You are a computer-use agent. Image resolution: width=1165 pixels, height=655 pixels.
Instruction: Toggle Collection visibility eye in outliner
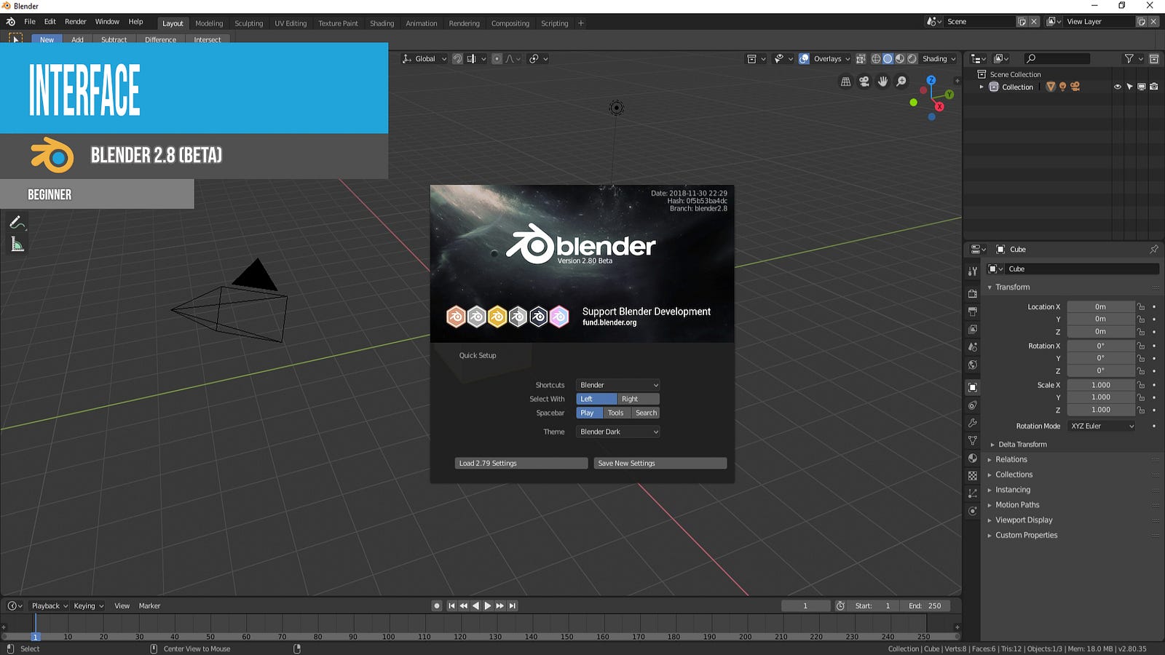tap(1118, 87)
